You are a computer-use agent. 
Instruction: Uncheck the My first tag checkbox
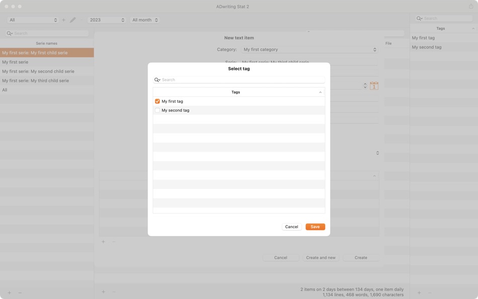pos(157,101)
